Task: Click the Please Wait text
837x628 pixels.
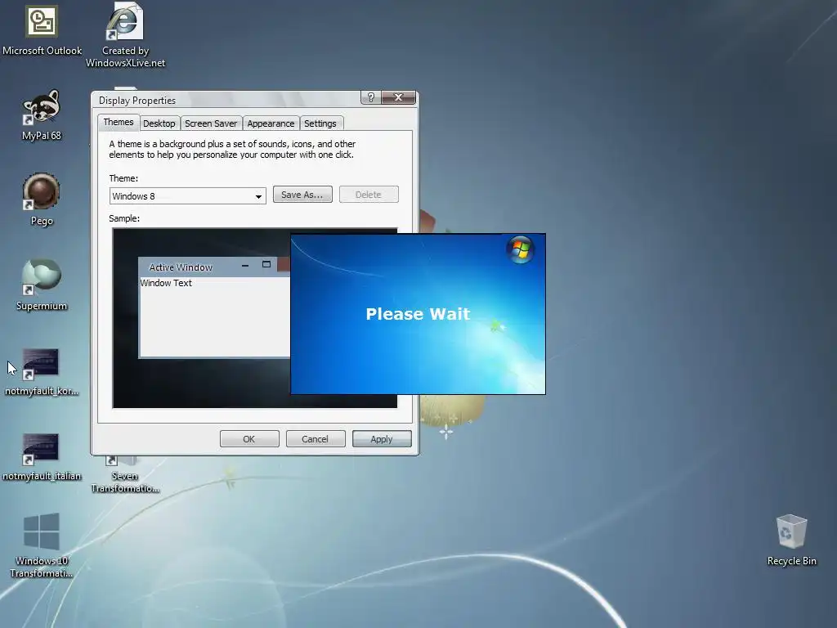Action: point(418,314)
